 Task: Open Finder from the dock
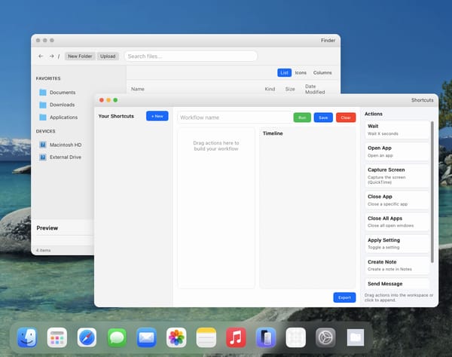coord(27,337)
